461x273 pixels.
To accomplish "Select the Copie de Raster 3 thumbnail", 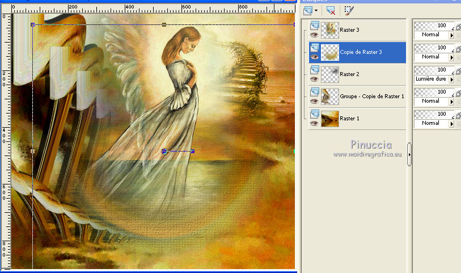I will (x=330, y=52).
